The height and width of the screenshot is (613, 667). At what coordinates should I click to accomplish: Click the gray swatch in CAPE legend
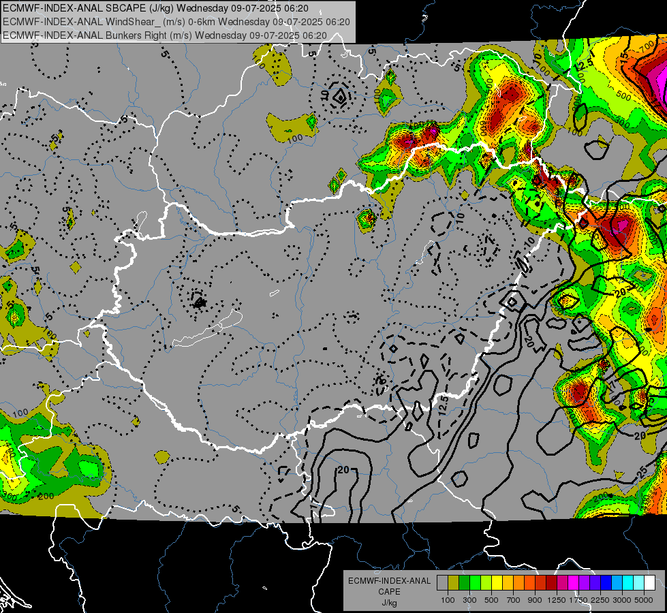442,583
